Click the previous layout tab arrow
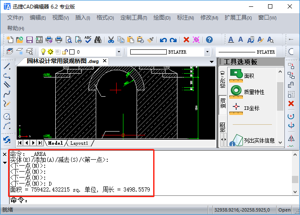 click(x=26, y=143)
